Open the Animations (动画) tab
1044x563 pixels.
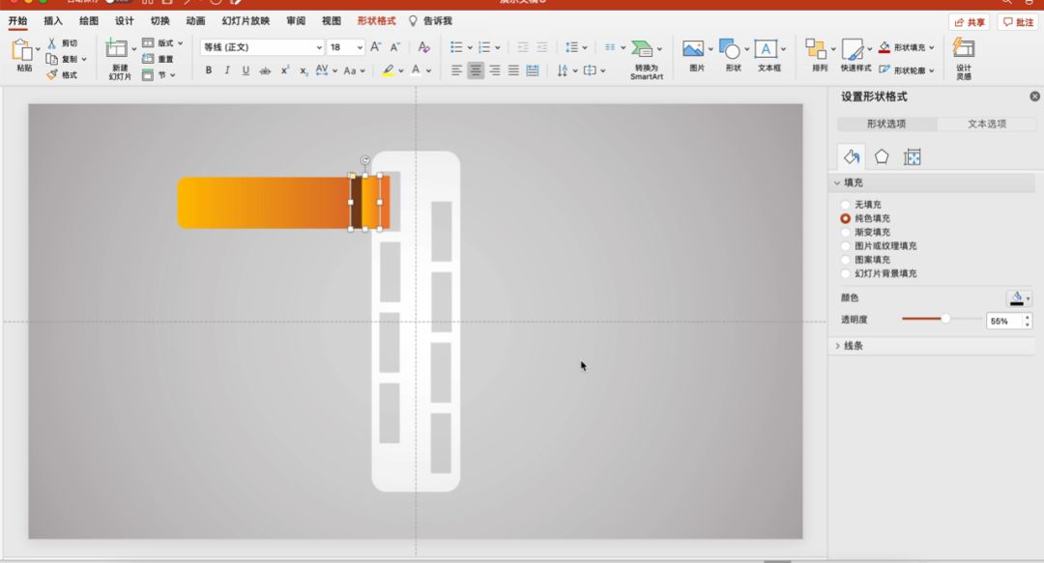pyautogui.click(x=195, y=20)
